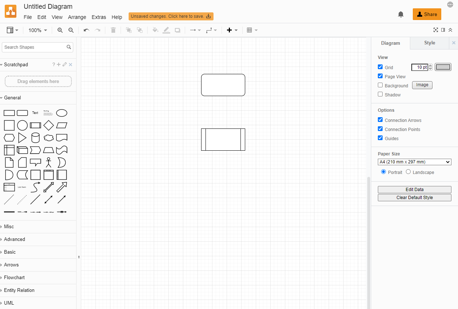Image resolution: width=458 pixels, height=309 pixels.
Task: Click Unsaved changes save button
Action: 171,16
